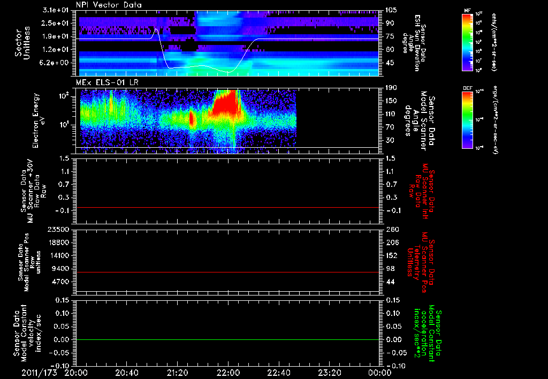Screen dimensions: 548x379
Task: Click the "22:00" time axis label
Action: pyautogui.click(x=228, y=373)
